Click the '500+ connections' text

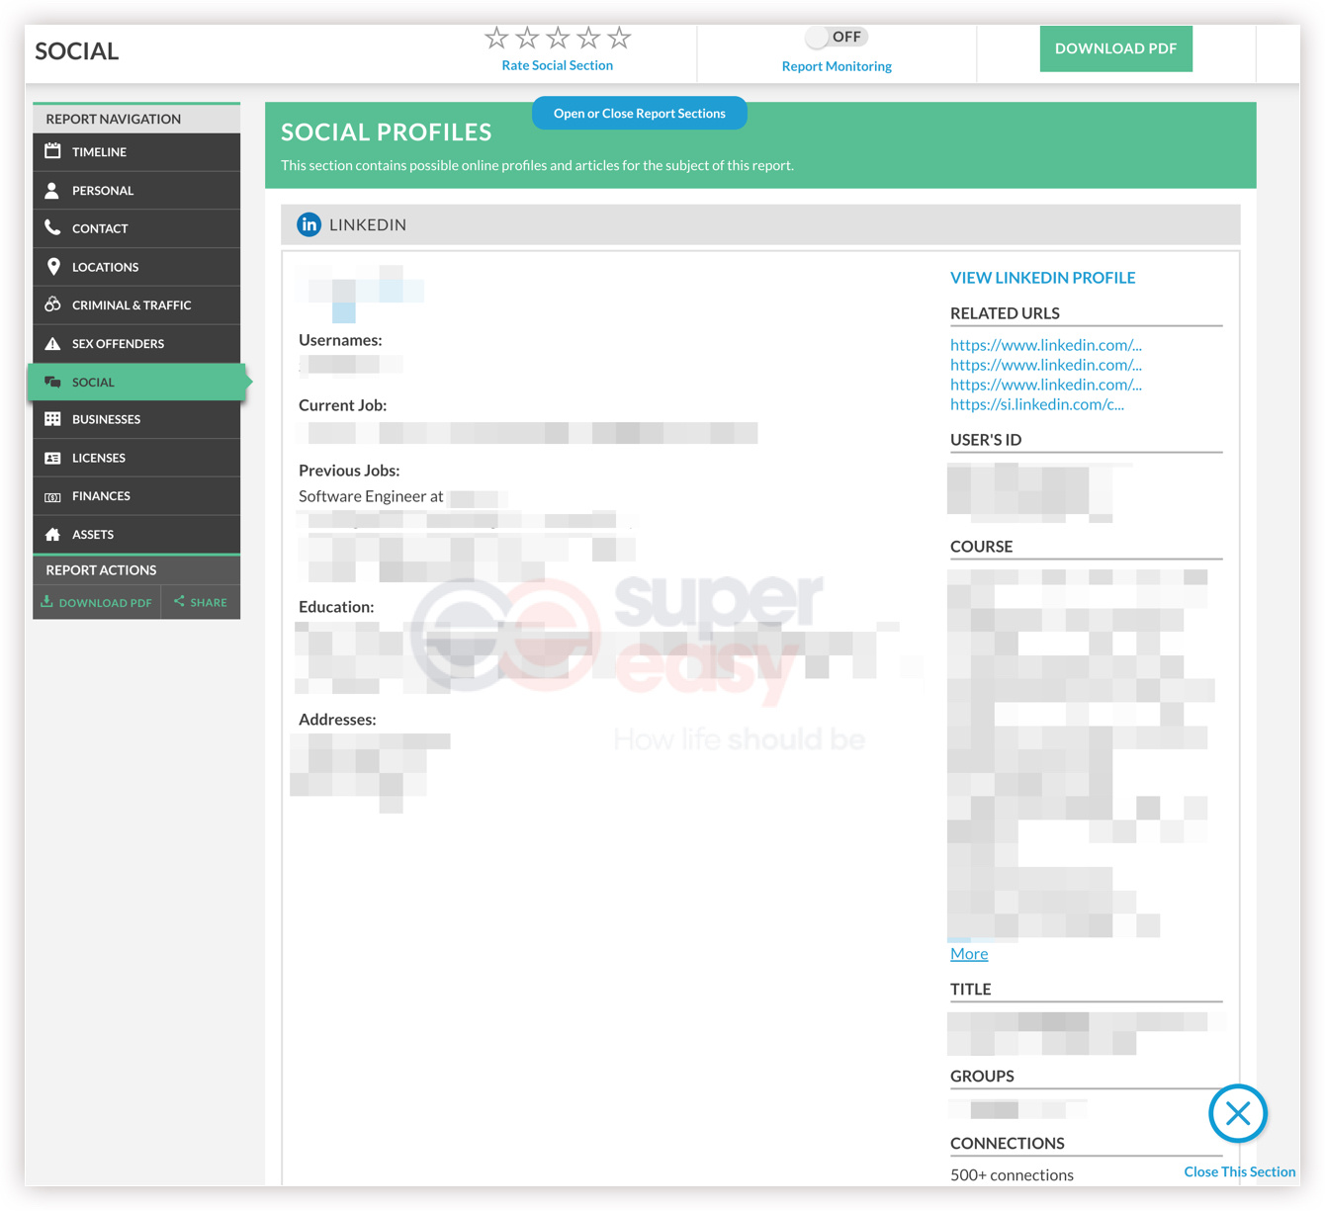tap(1012, 1175)
